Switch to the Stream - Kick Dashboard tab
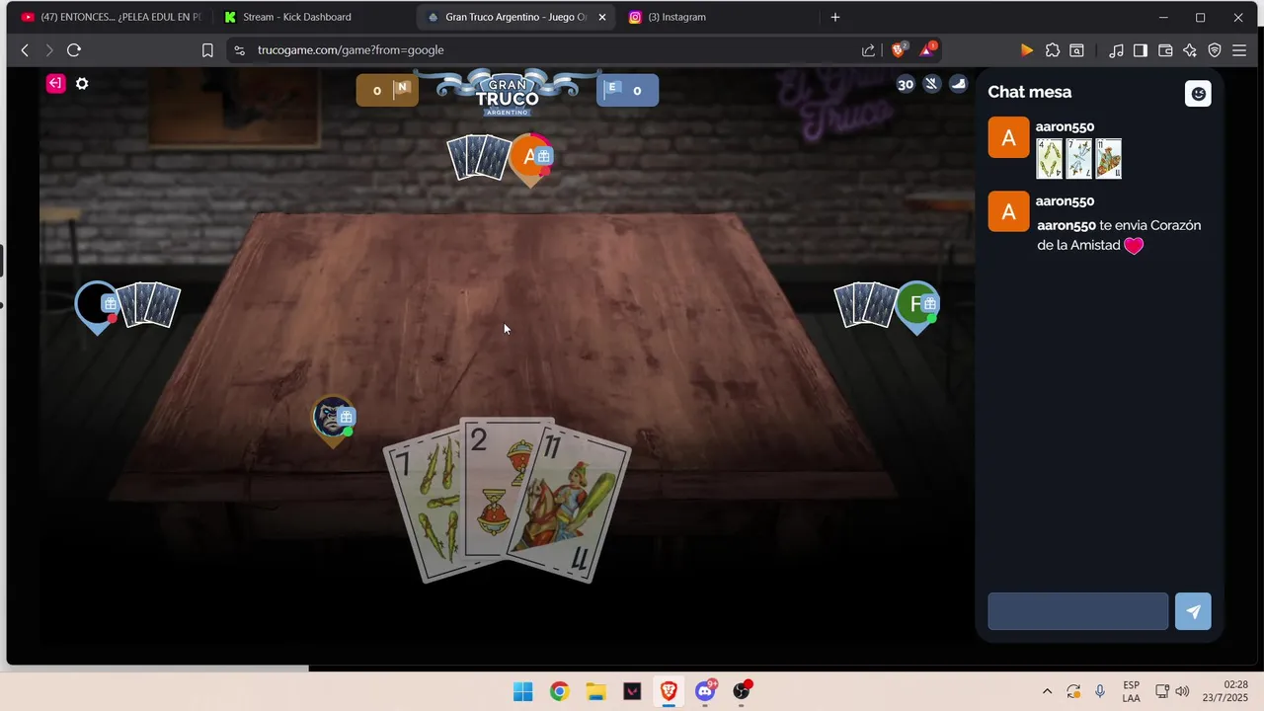Screen dimensions: 1264x711 296,17
